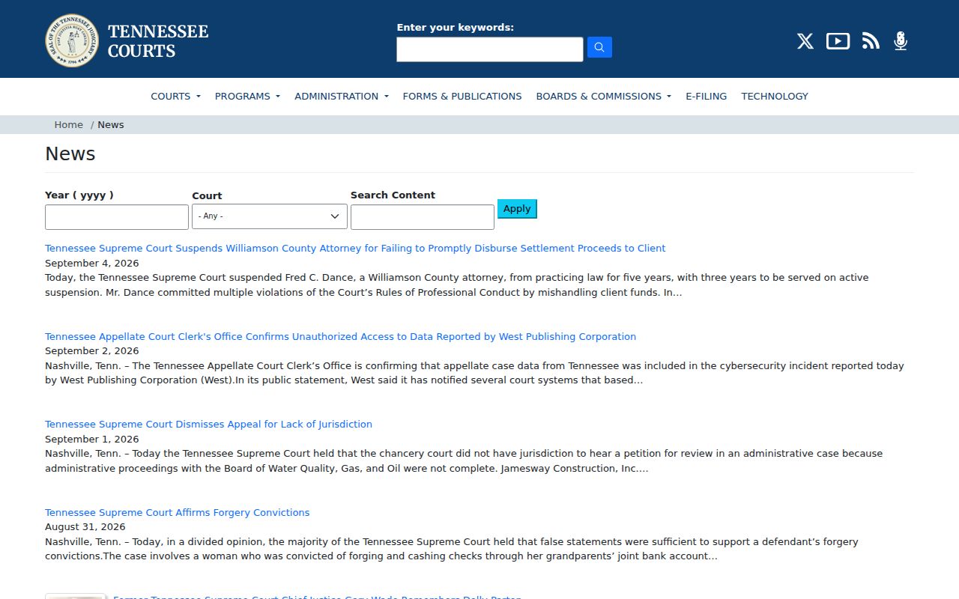Viewport: 959px width, 599px height.
Task: Expand the Boards & Commissions menu
Action: [x=604, y=96]
